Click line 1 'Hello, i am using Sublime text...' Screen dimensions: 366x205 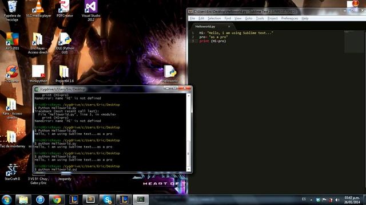(236, 33)
